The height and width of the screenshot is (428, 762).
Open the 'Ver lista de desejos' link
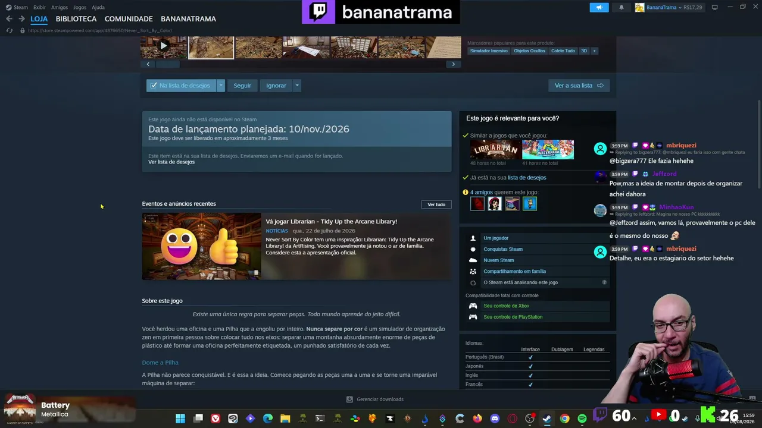coord(171,162)
